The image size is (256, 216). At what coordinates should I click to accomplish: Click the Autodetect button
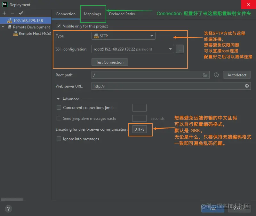[237, 75]
